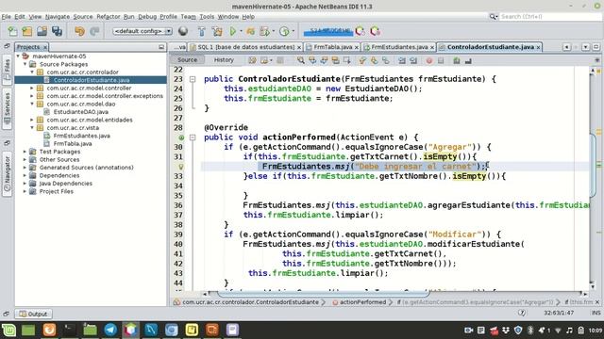Click the New File toolbar icon

tap(12, 31)
